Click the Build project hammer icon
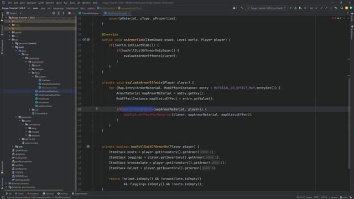The image size is (354, 199). coord(242,8)
